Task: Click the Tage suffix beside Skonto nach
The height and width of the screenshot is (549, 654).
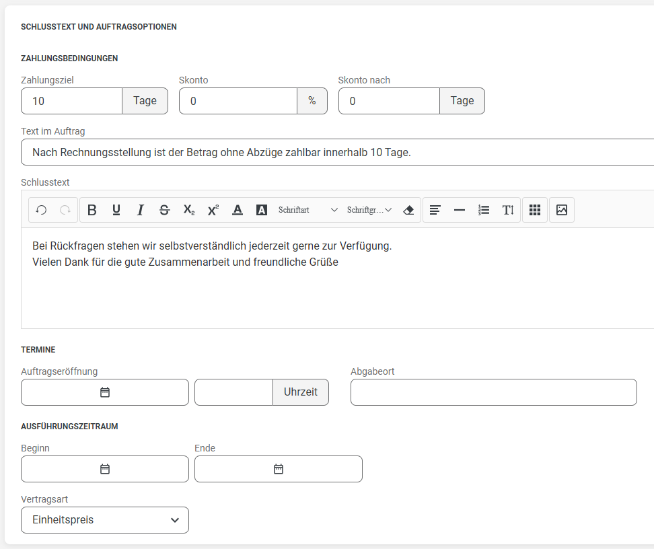Action: (462, 101)
